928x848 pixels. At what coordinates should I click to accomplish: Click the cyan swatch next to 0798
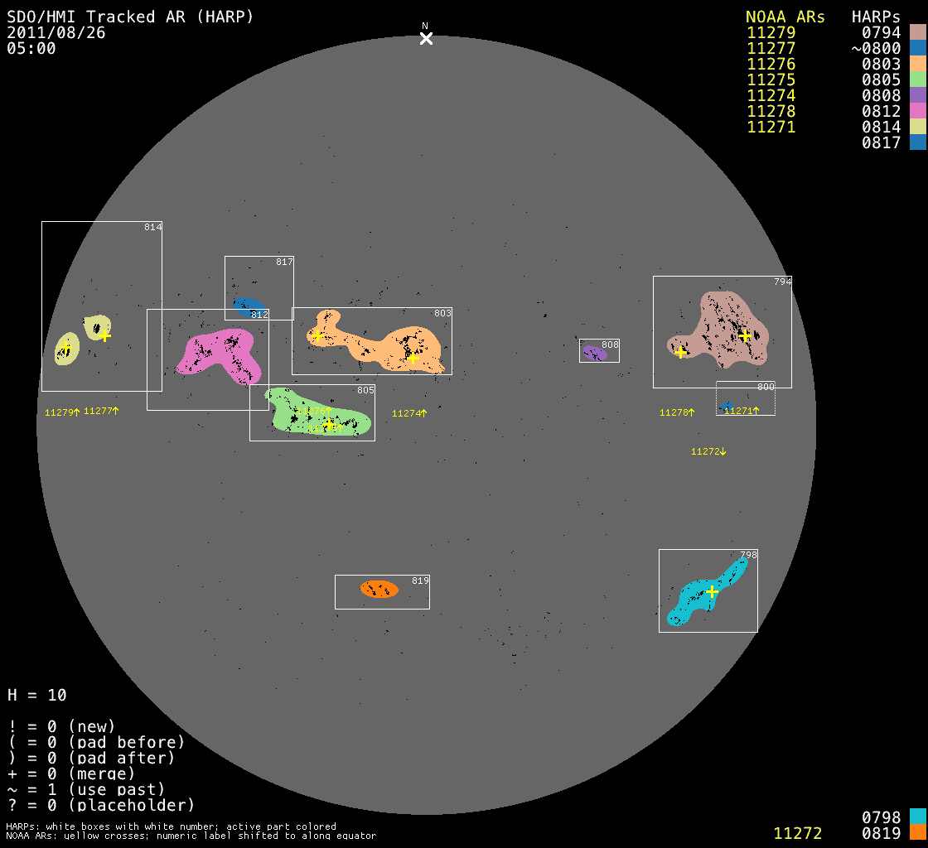click(916, 817)
